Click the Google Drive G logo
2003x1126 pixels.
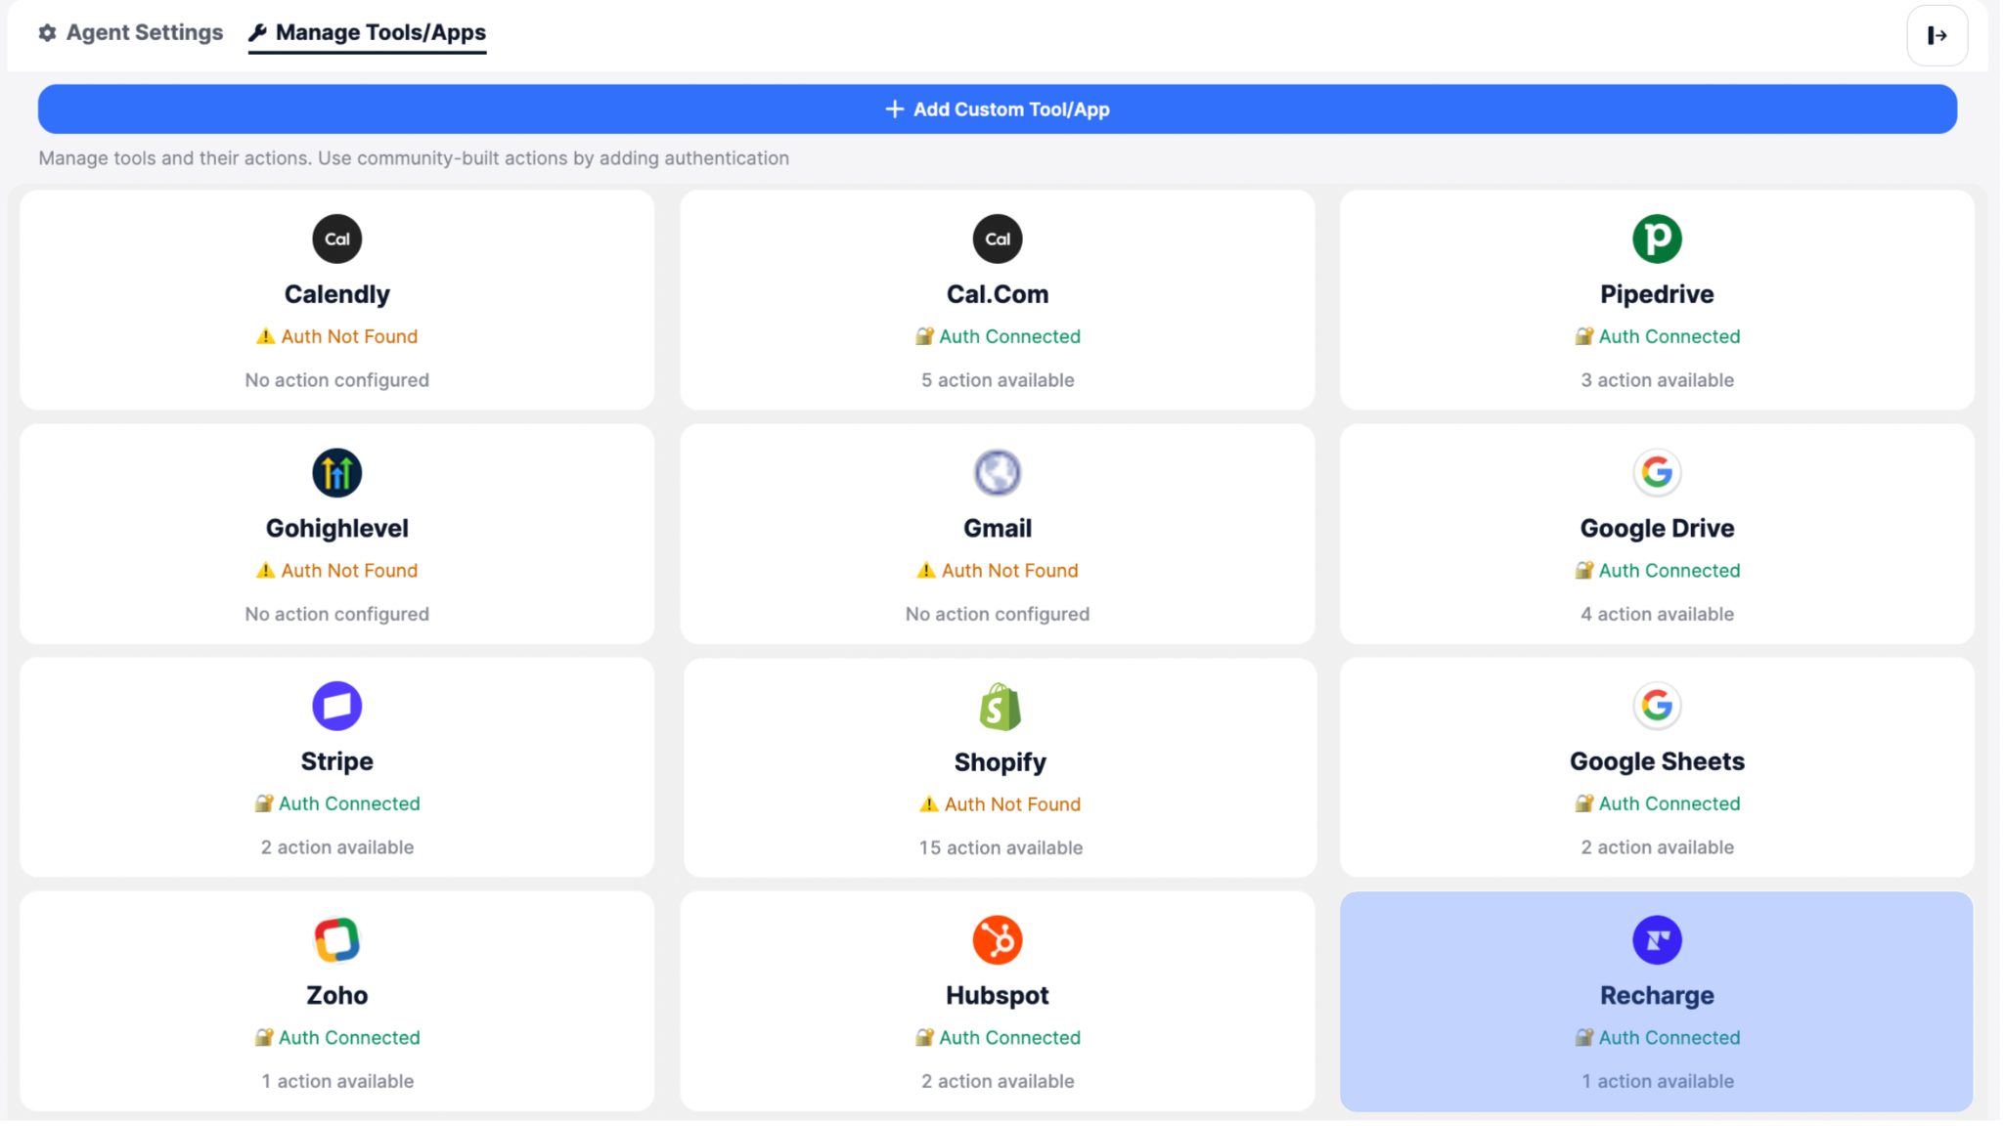pos(1656,473)
